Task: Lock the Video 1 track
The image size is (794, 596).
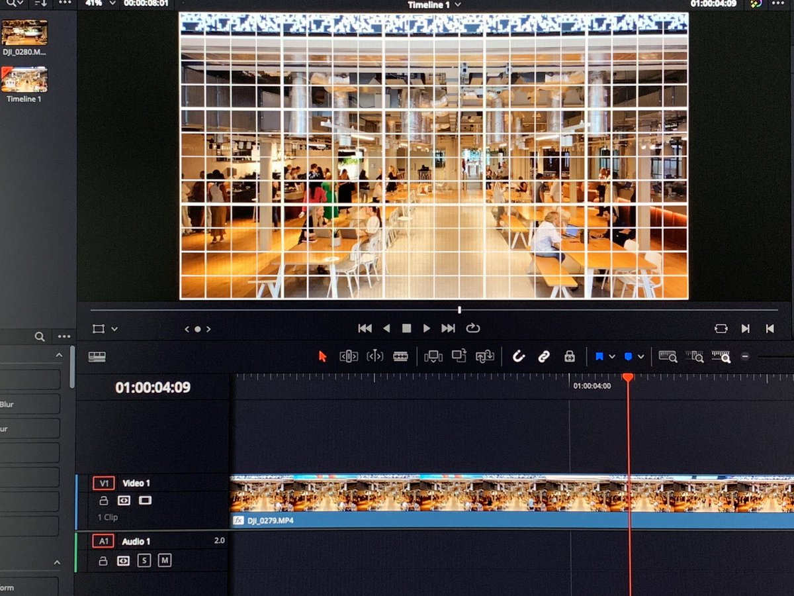Action: click(x=103, y=501)
